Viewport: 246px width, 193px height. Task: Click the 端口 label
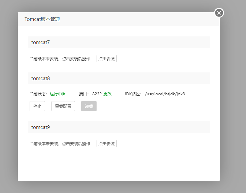click(84, 94)
